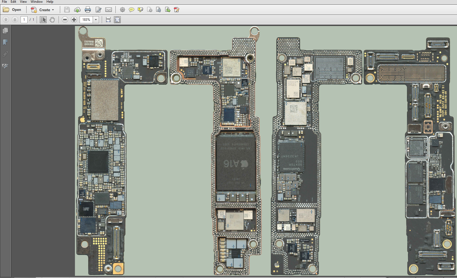Toggle fit one full page view
Viewport: 457px width, 278px height.
tap(117, 20)
